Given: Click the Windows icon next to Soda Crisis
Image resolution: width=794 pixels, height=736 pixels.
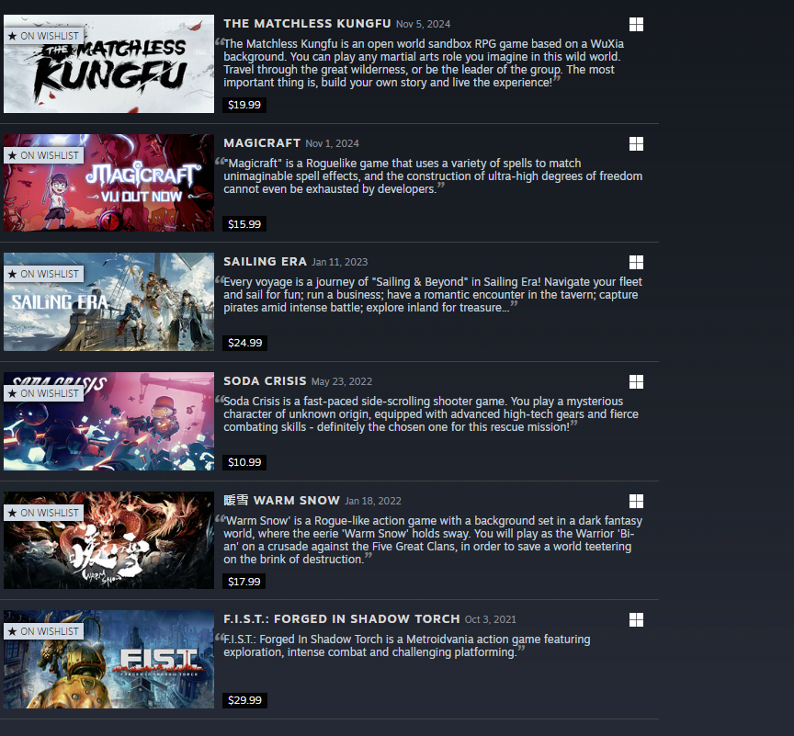Looking at the screenshot, I should tap(636, 381).
